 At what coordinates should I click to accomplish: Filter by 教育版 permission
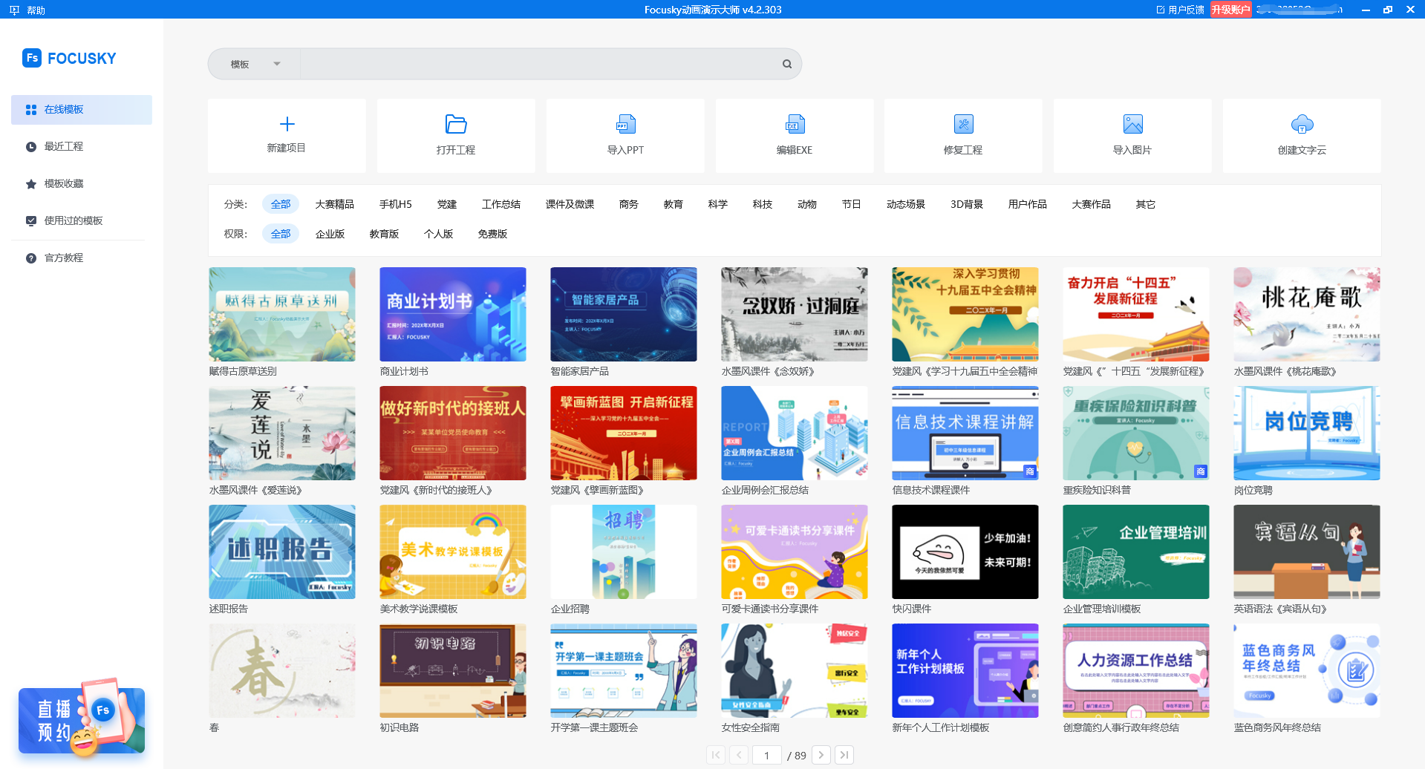click(384, 234)
